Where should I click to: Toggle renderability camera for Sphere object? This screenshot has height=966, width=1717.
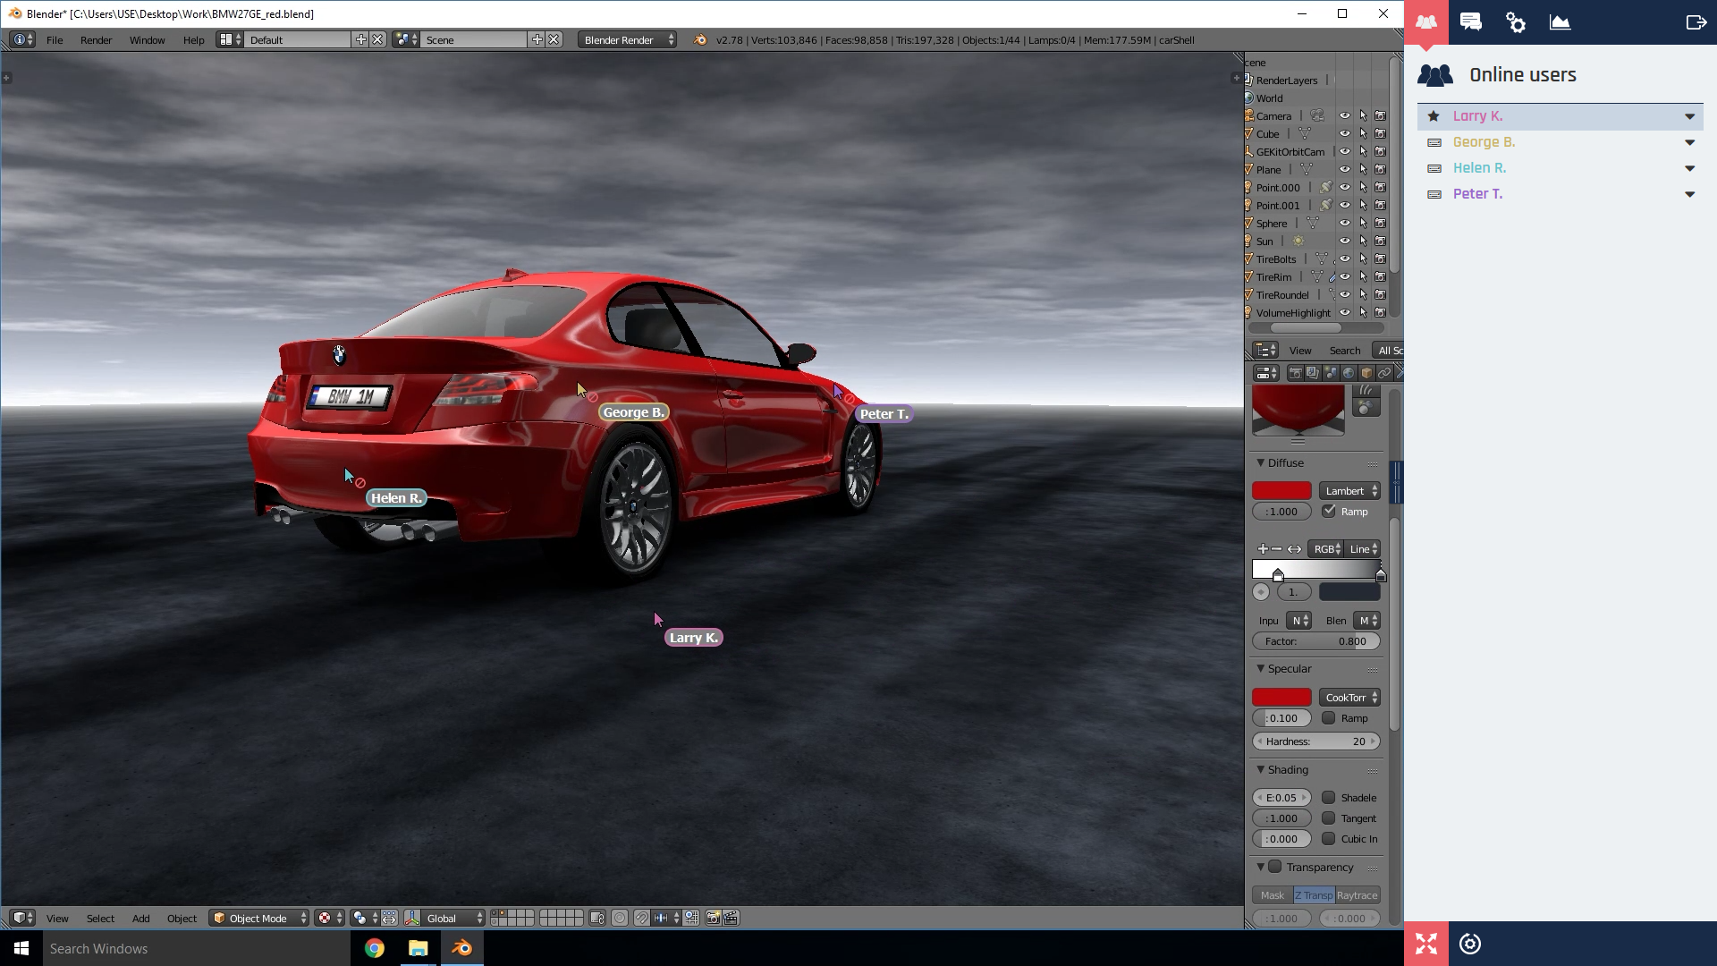[x=1381, y=223]
